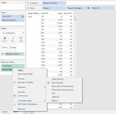
Task: Click the Color marks card
Action: (5, 39)
